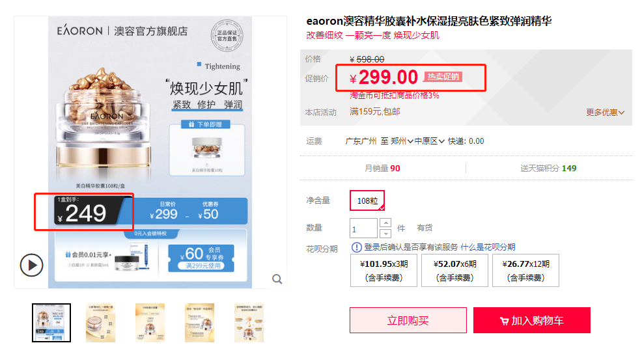Click the quantity input field
This screenshot has height=356, width=642.
point(363,228)
